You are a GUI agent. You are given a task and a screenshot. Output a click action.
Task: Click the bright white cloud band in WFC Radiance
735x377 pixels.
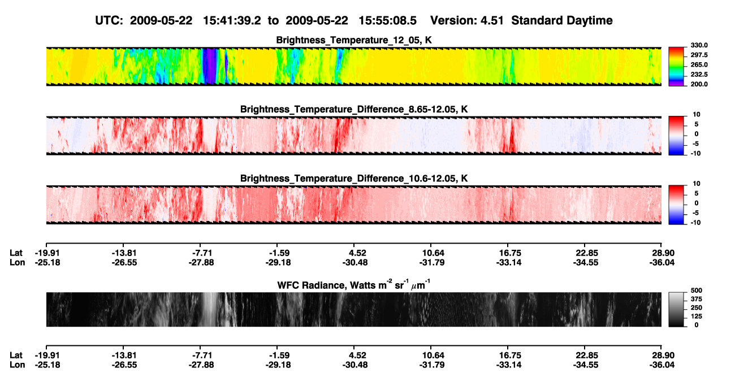(x=210, y=309)
